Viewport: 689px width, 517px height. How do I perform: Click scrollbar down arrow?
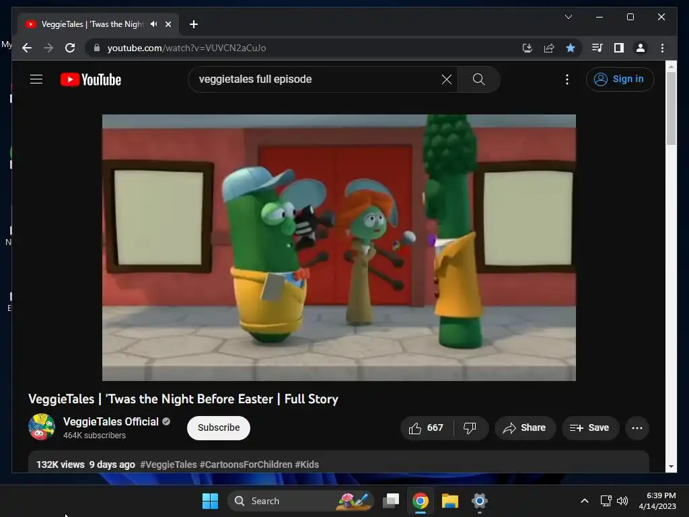671,467
